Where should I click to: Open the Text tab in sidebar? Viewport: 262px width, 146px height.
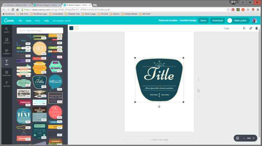coord(7,63)
